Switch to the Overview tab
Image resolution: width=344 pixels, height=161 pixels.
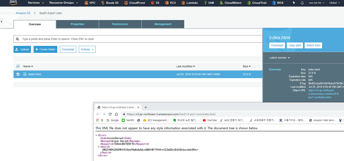pos(35,24)
